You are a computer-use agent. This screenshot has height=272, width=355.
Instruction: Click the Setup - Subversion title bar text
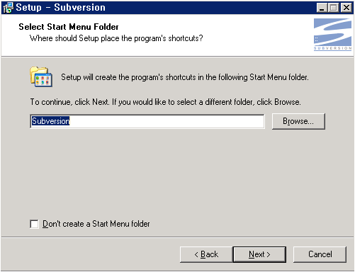tap(61, 8)
